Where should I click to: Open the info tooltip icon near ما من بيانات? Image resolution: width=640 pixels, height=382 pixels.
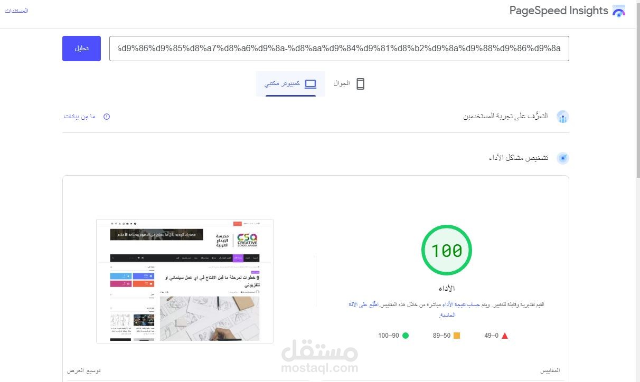pyautogui.click(x=107, y=117)
